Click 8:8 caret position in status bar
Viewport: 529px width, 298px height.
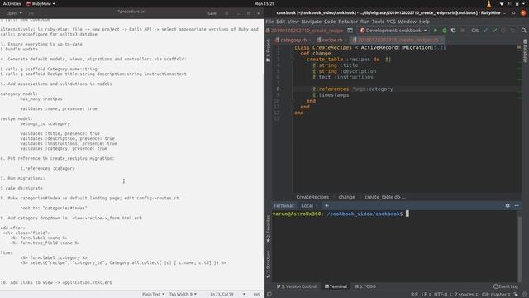click(414, 295)
